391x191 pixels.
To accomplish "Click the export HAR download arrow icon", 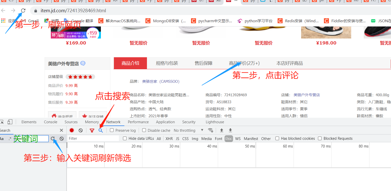I will (230, 130).
